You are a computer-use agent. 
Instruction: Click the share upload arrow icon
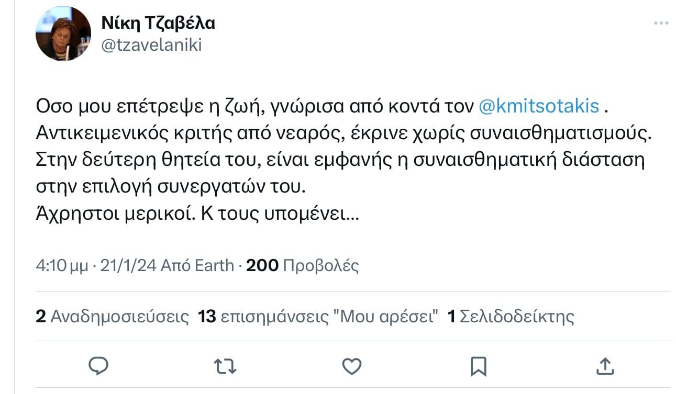[x=604, y=365]
